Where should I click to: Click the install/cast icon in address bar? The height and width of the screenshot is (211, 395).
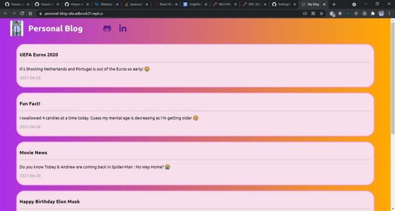point(305,14)
